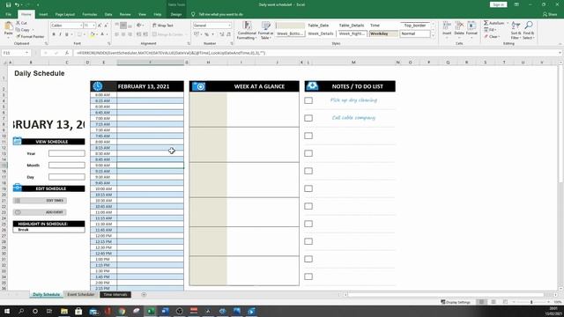This screenshot has width=564, height=317.
Task: Tick the third to-do checkbox
Action: tap(308, 136)
